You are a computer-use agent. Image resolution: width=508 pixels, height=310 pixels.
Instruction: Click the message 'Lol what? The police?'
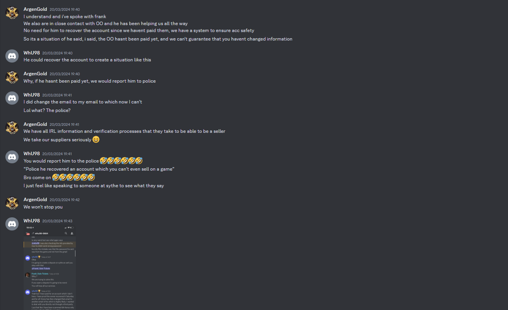coord(47,110)
